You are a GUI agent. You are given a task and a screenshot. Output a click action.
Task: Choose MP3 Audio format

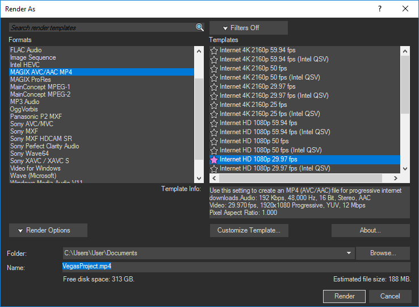(x=102, y=102)
